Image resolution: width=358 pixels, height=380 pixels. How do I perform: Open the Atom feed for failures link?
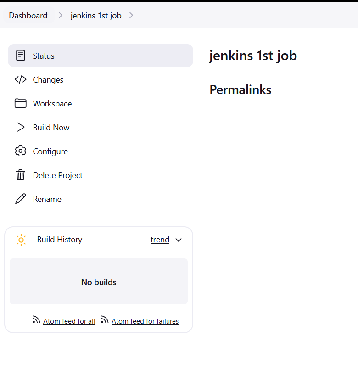click(145, 321)
